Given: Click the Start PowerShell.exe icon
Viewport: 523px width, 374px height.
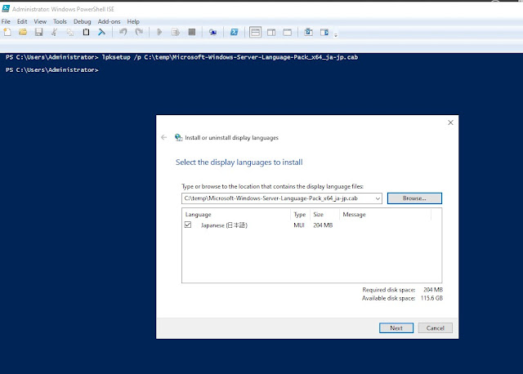Looking at the screenshot, I should pos(235,32).
